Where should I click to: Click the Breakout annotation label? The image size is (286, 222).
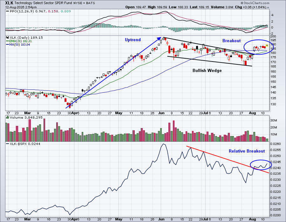231,41
